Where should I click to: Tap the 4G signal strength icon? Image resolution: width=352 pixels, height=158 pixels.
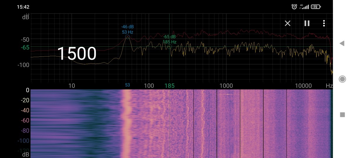(304, 7)
